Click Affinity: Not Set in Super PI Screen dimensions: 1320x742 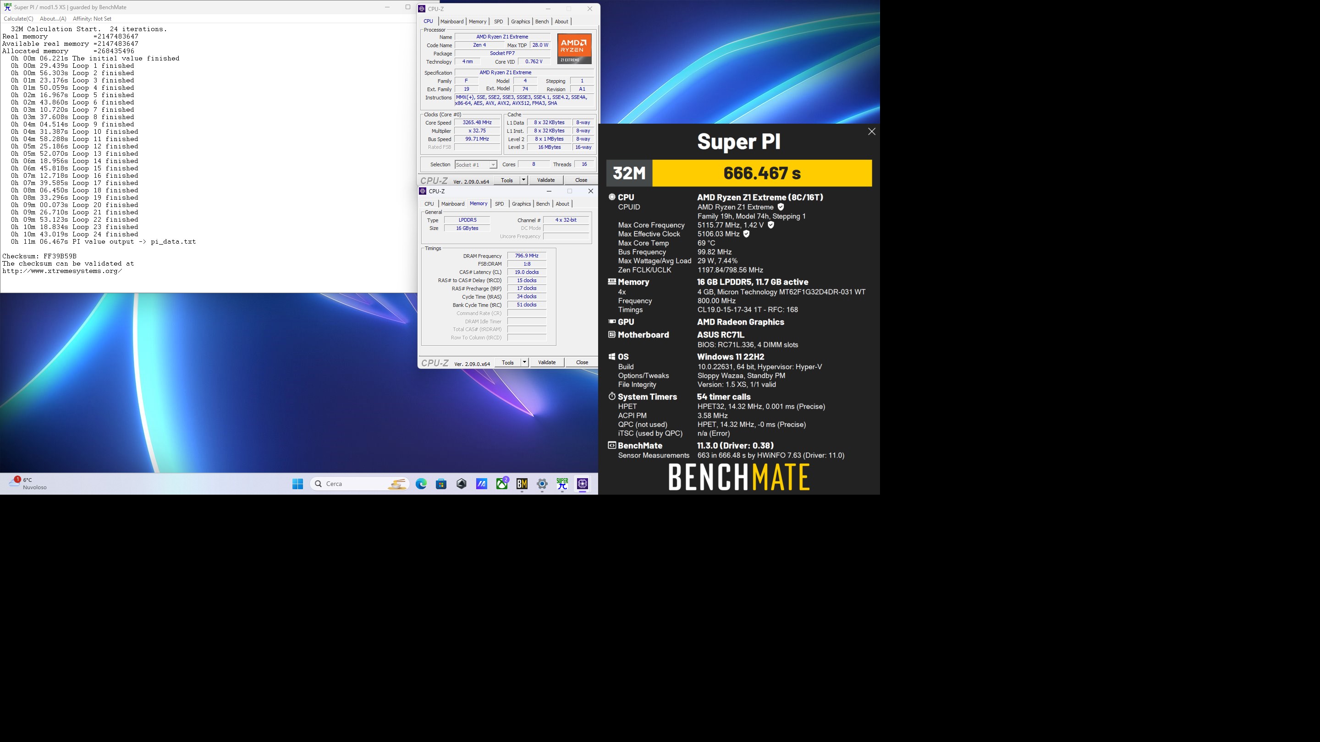pos(92,18)
